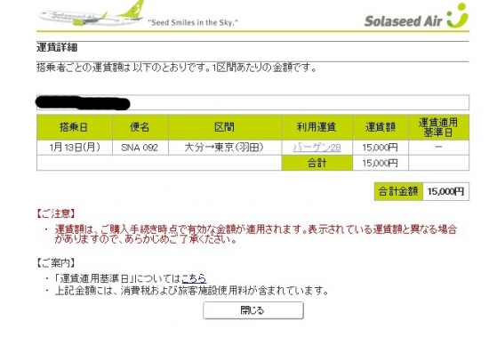Image resolution: width=489 pixels, height=353 pixels.
Task: Click the 搭乗日 column header
Action: 75,127
